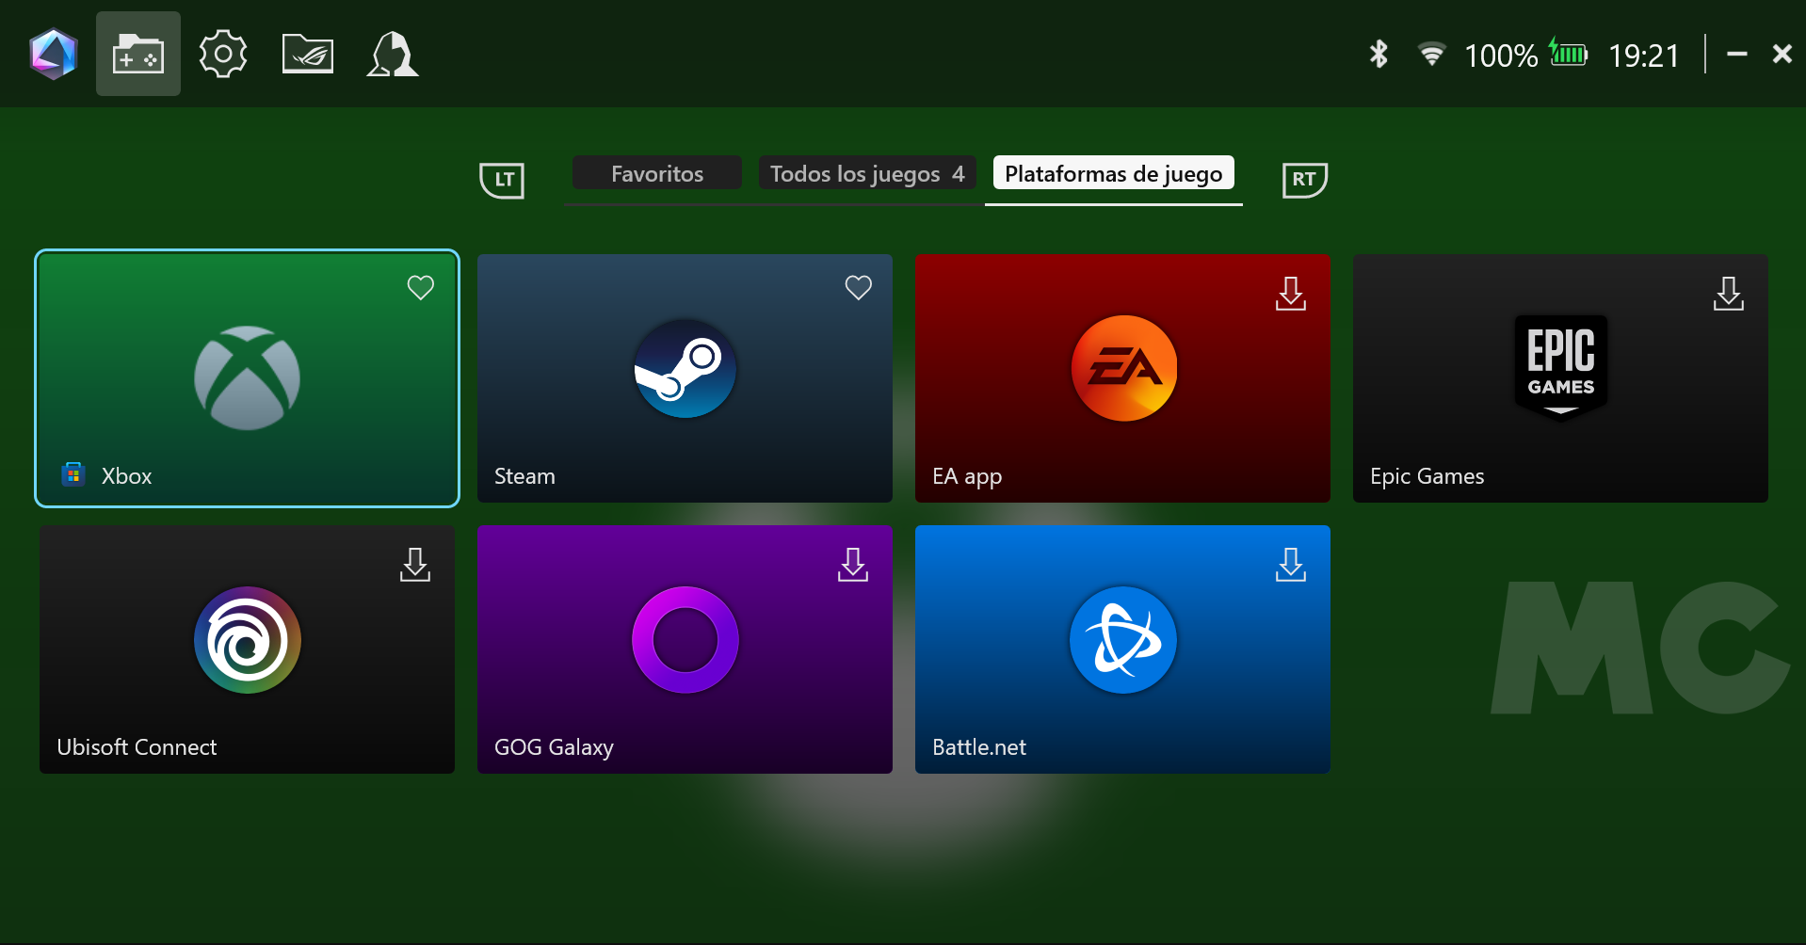Click the Bluetooth status icon
Viewport: 1806px width, 945px height.
1379,55
